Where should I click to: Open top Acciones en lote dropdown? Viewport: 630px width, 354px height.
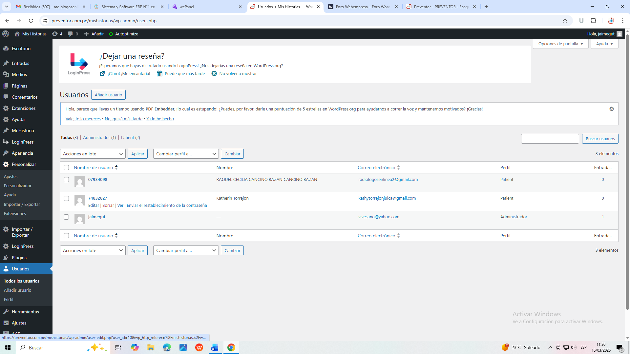point(93,154)
